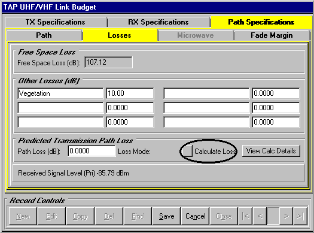The height and width of the screenshot is (233, 314).
Task: Jump to last record with >| icon
Action: point(300,216)
